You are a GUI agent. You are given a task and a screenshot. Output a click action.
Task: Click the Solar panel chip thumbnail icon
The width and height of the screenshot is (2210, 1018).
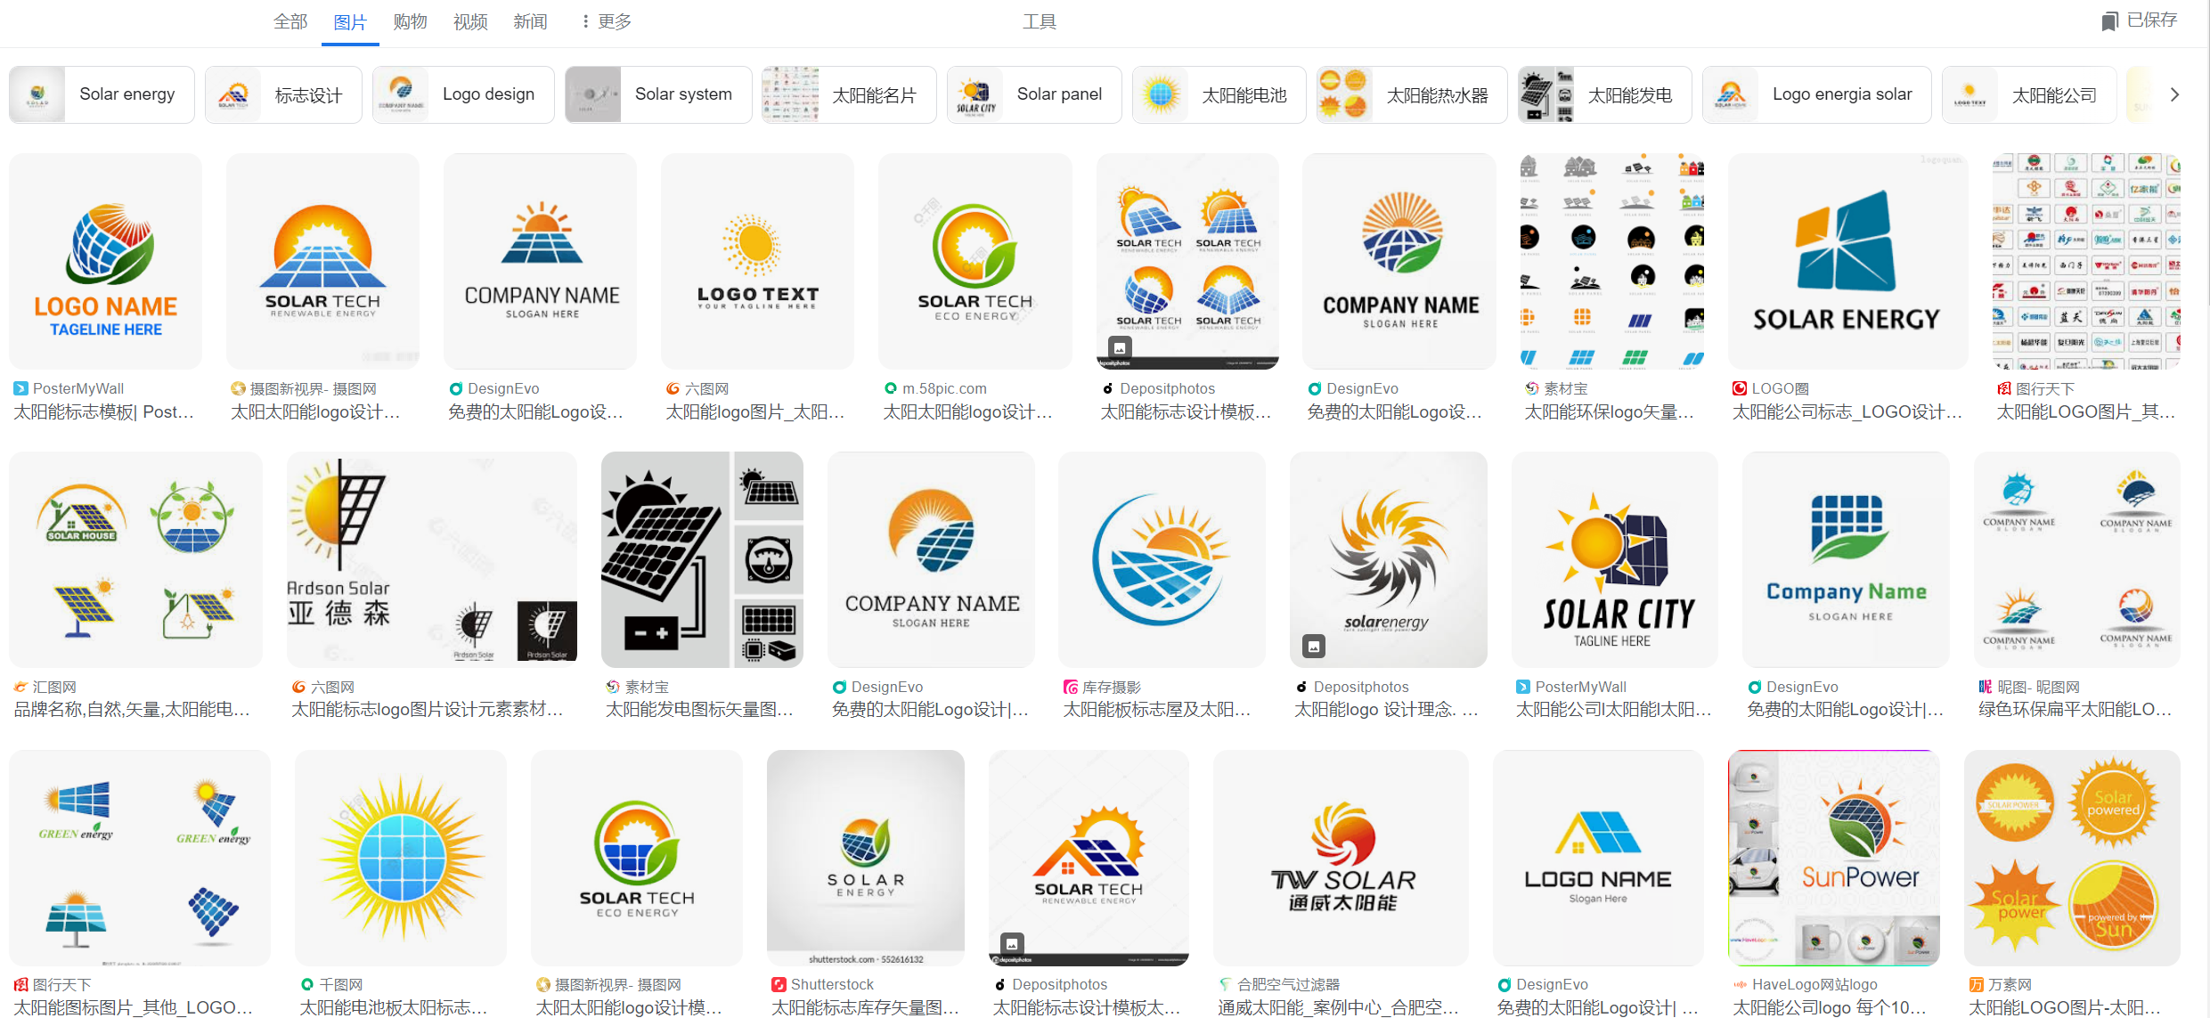(x=975, y=94)
